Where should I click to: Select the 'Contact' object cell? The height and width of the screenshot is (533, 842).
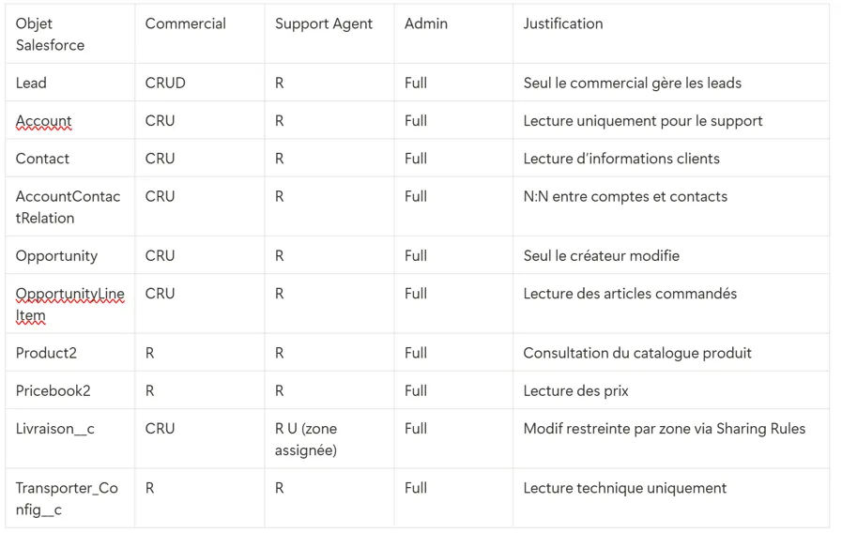pos(42,159)
